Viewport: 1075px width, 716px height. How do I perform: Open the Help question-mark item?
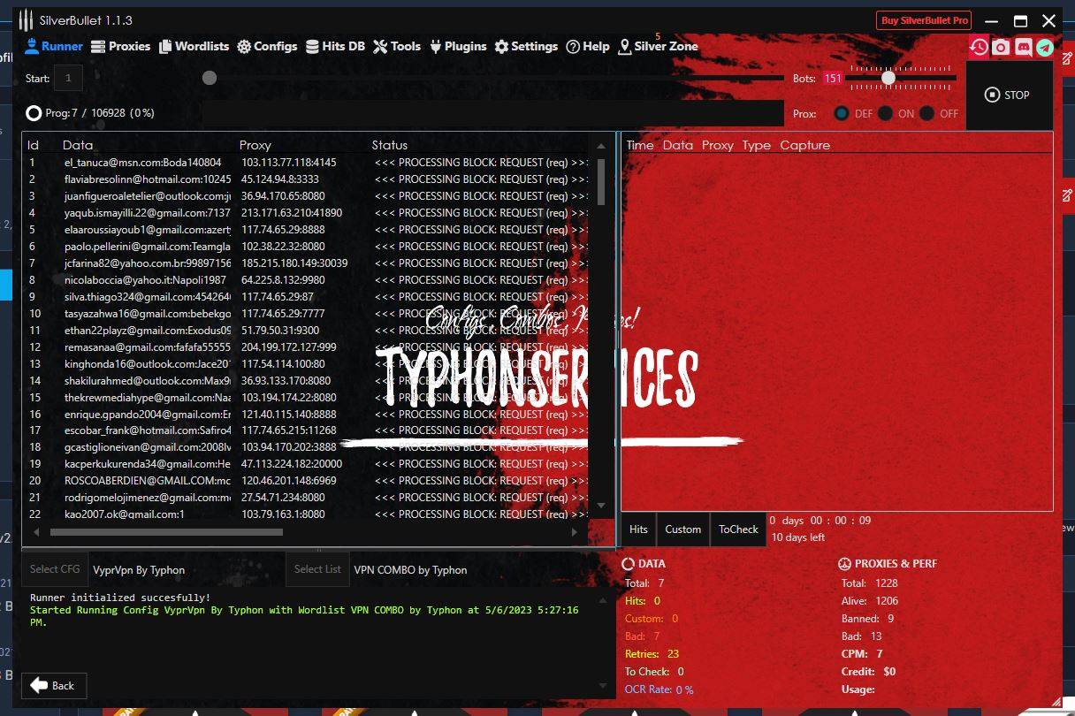588,46
